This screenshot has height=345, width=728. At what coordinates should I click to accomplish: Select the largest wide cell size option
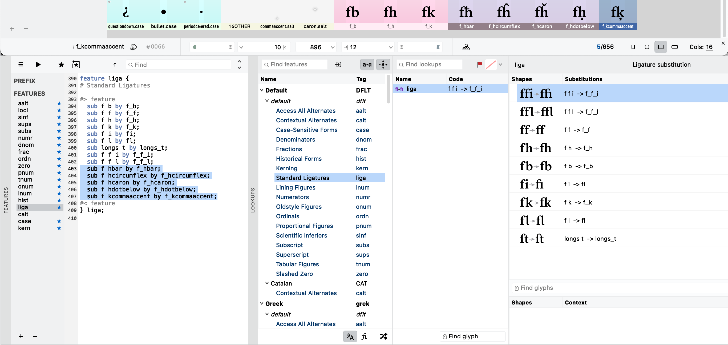[675, 47]
